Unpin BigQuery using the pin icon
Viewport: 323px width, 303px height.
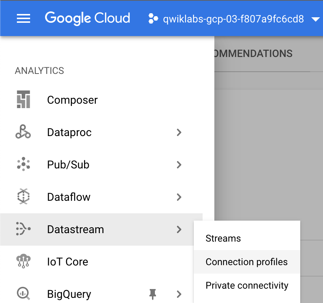(153, 294)
